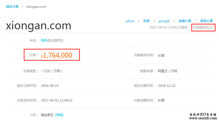This screenshot has height=122, width=219.
Task: Open the 网投 shop link
Action: point(44,40)
